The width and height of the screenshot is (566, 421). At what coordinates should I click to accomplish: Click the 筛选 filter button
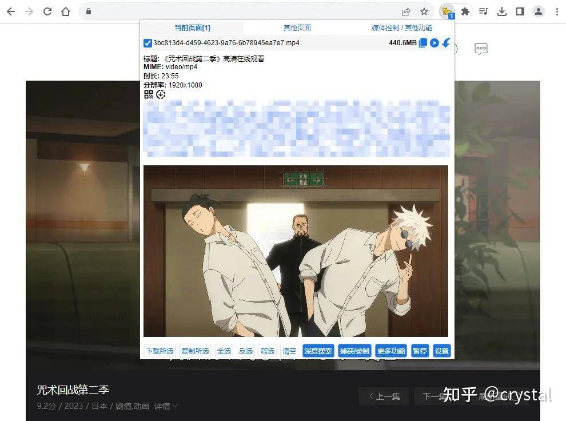tap(268, 351)
